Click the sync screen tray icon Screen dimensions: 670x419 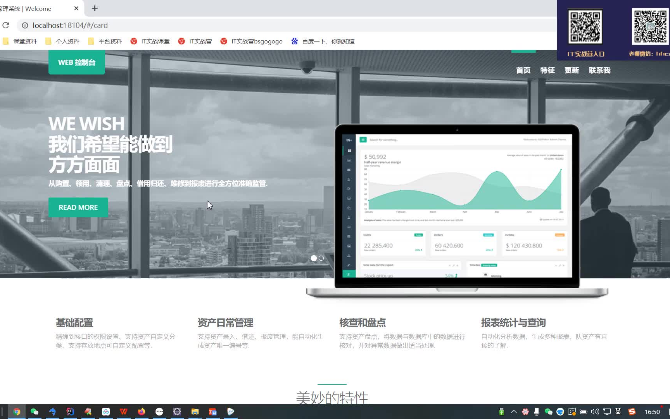pos(572,412)
